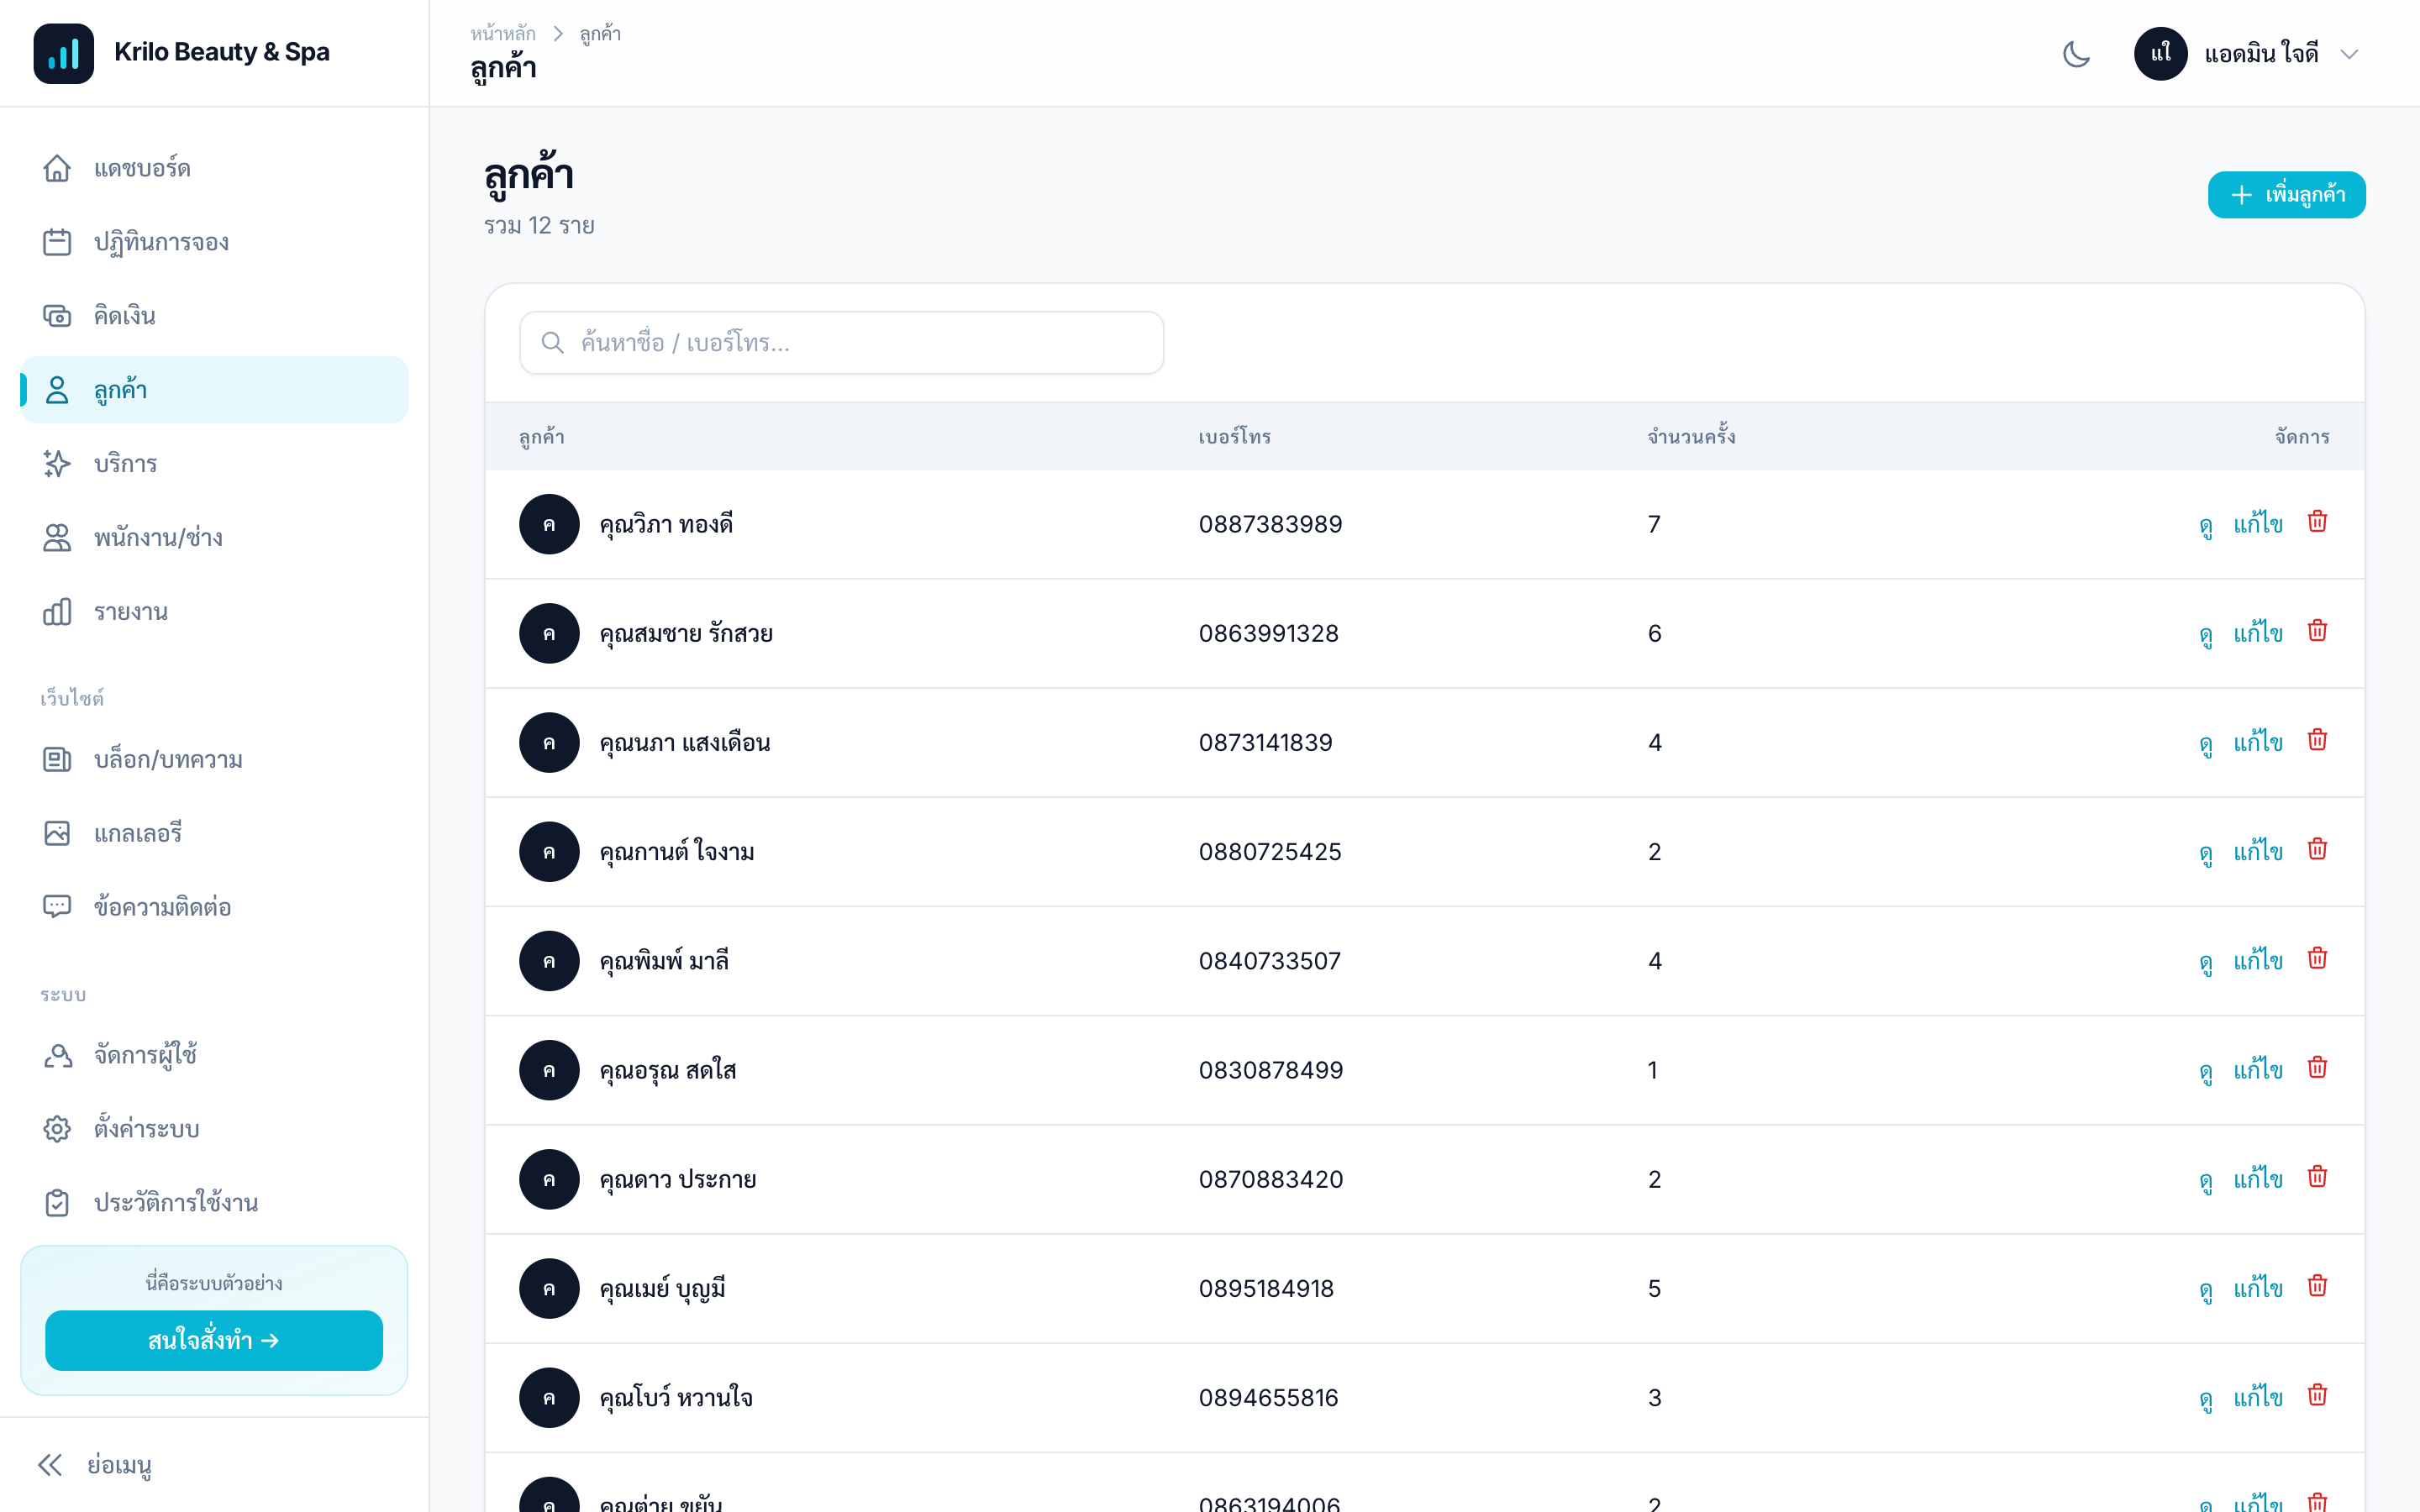Open บริการ from the sidebar
Screen dimensions: 2420x1512
point(214,464)
